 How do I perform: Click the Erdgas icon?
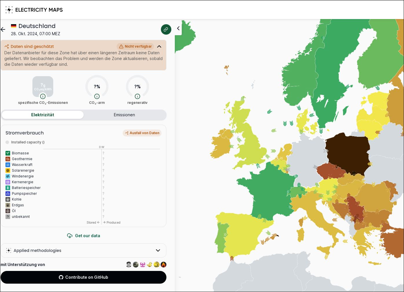[8, 205]
